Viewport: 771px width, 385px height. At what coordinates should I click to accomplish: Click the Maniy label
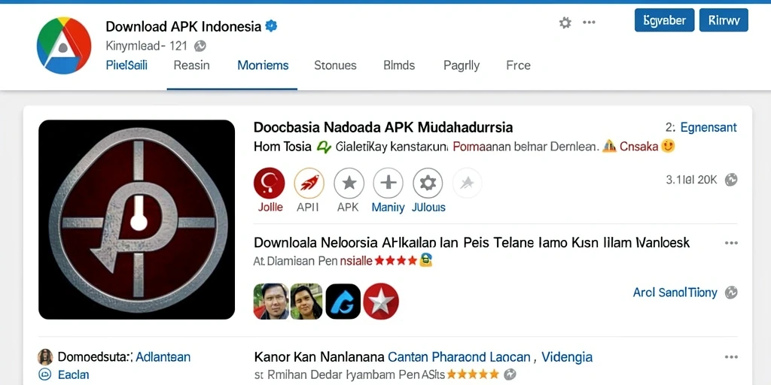click(388, 208)
